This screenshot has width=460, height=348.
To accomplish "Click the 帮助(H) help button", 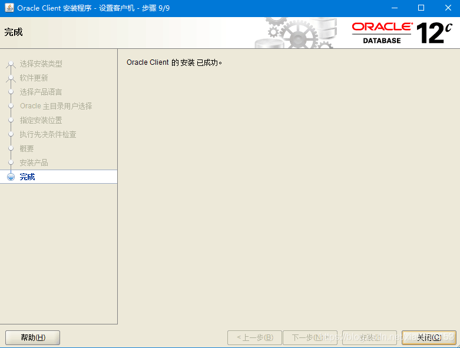I will [x=32, y=337].
